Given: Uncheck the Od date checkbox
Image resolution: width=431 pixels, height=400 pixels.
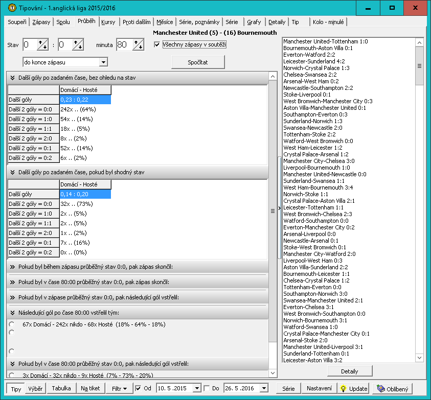Looking at the screenshot, I should 138,388.
